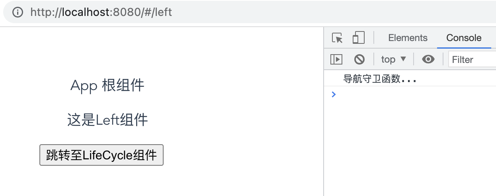Open live expression via eye icon

tap(428, 59)
